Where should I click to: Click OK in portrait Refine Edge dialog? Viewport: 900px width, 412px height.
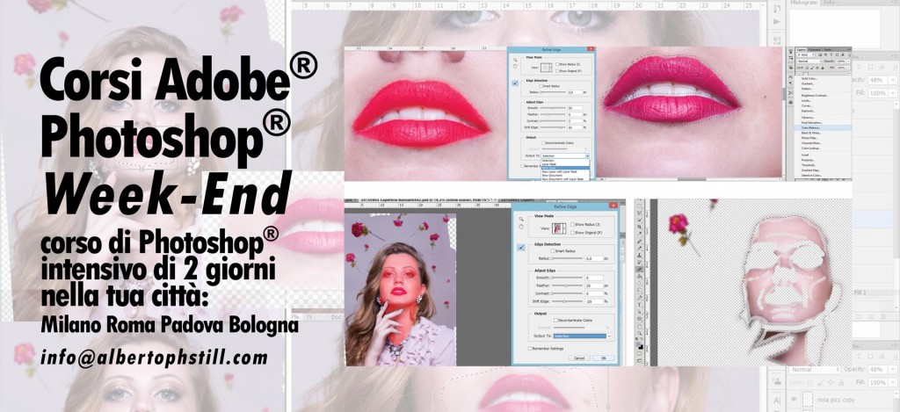click(603, 358)
